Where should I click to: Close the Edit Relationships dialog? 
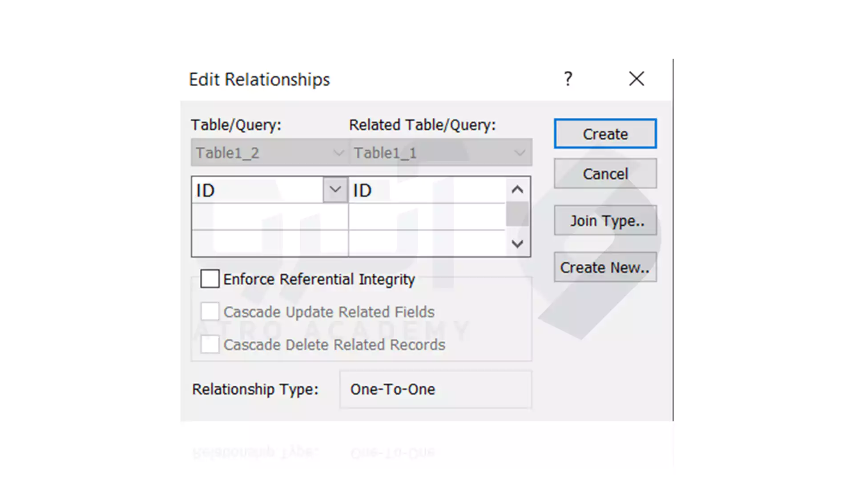point(636,79)
